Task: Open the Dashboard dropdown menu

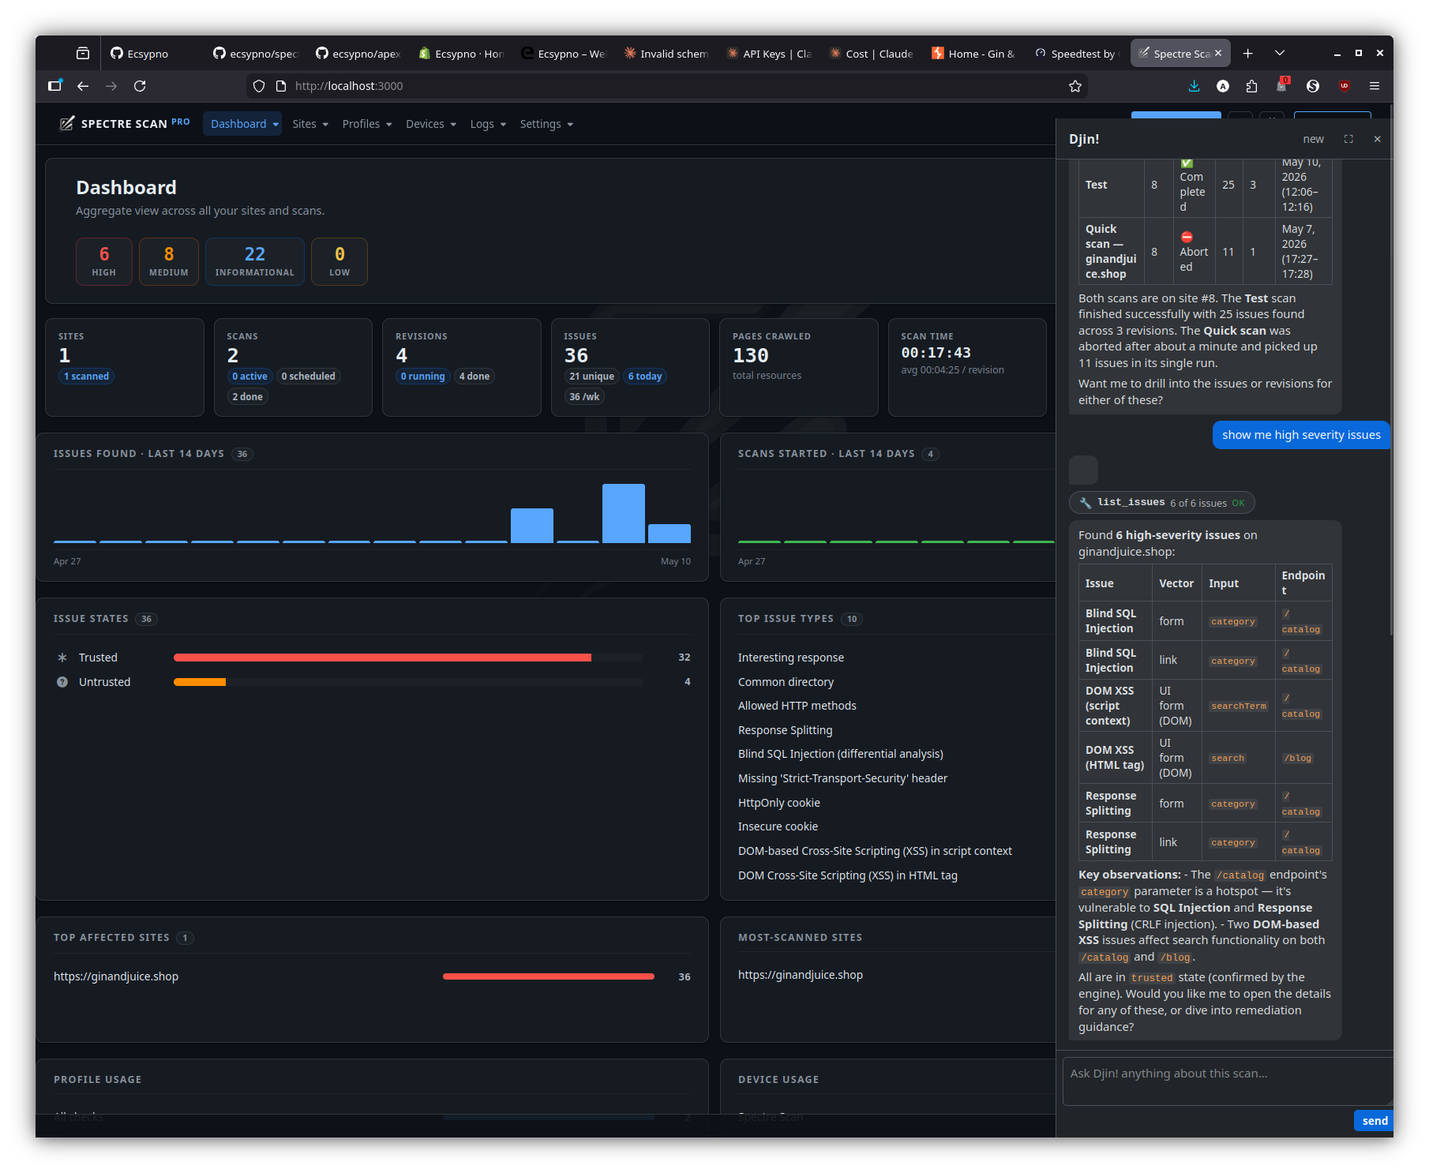Action: tap(243, 124)
